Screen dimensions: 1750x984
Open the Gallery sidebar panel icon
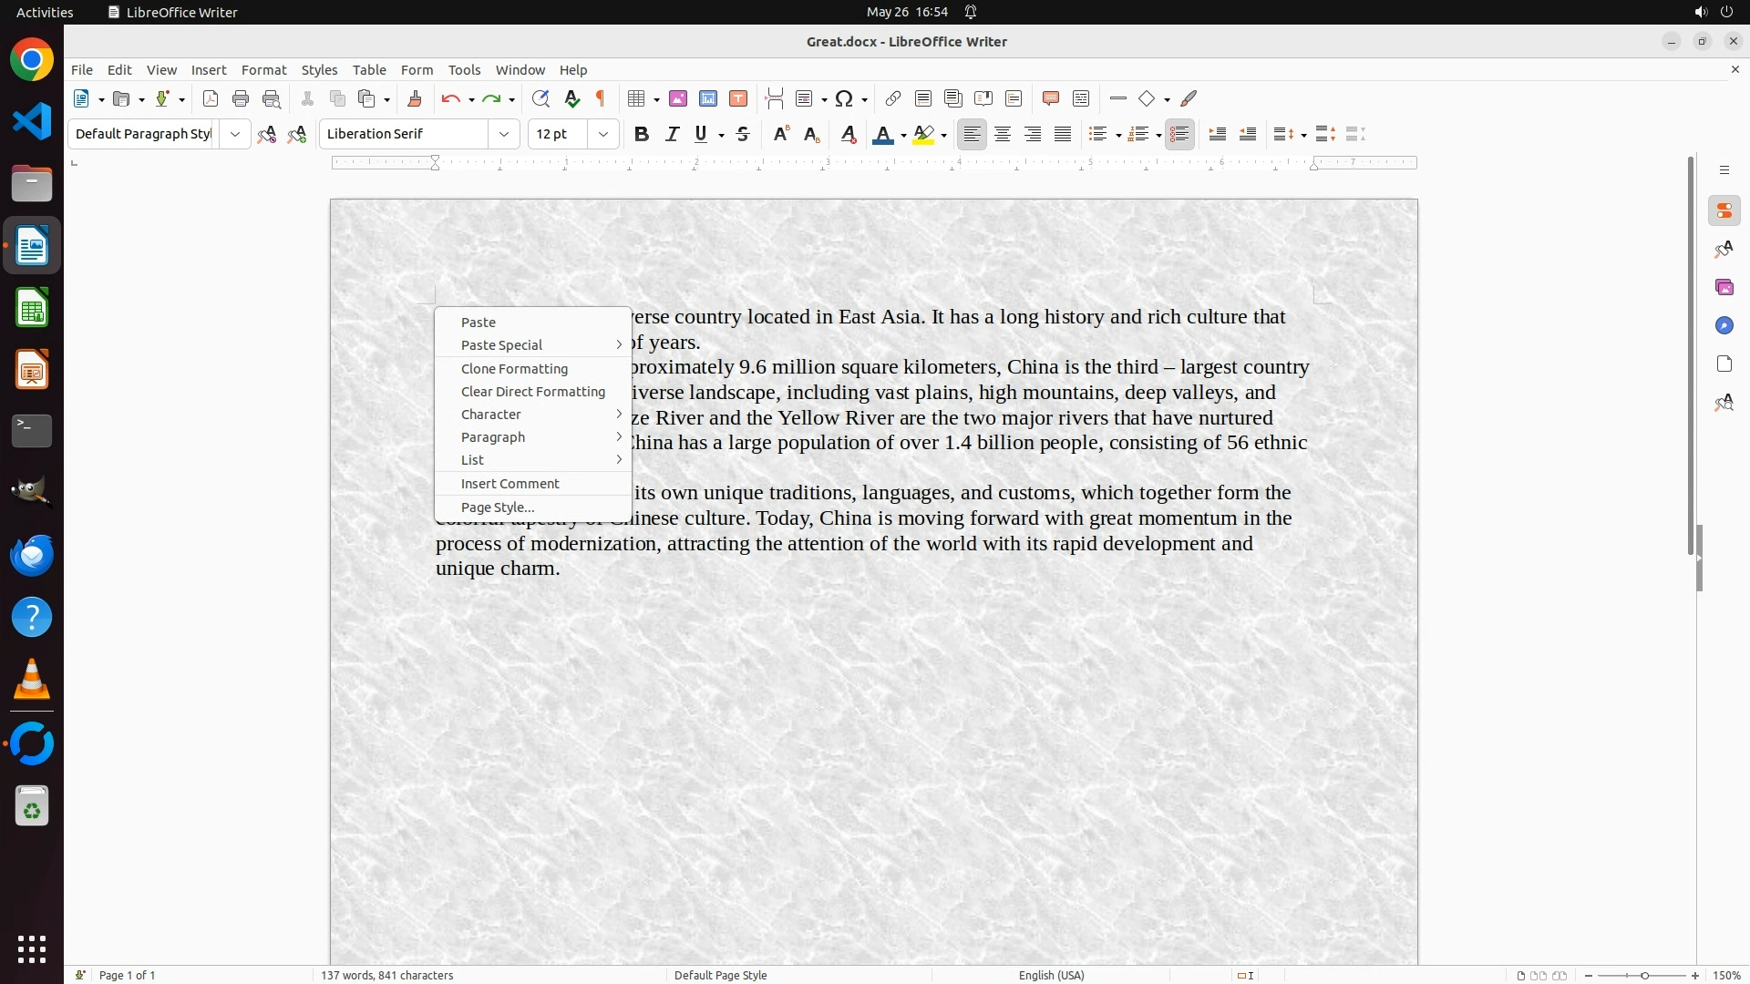coord(1724,287)
